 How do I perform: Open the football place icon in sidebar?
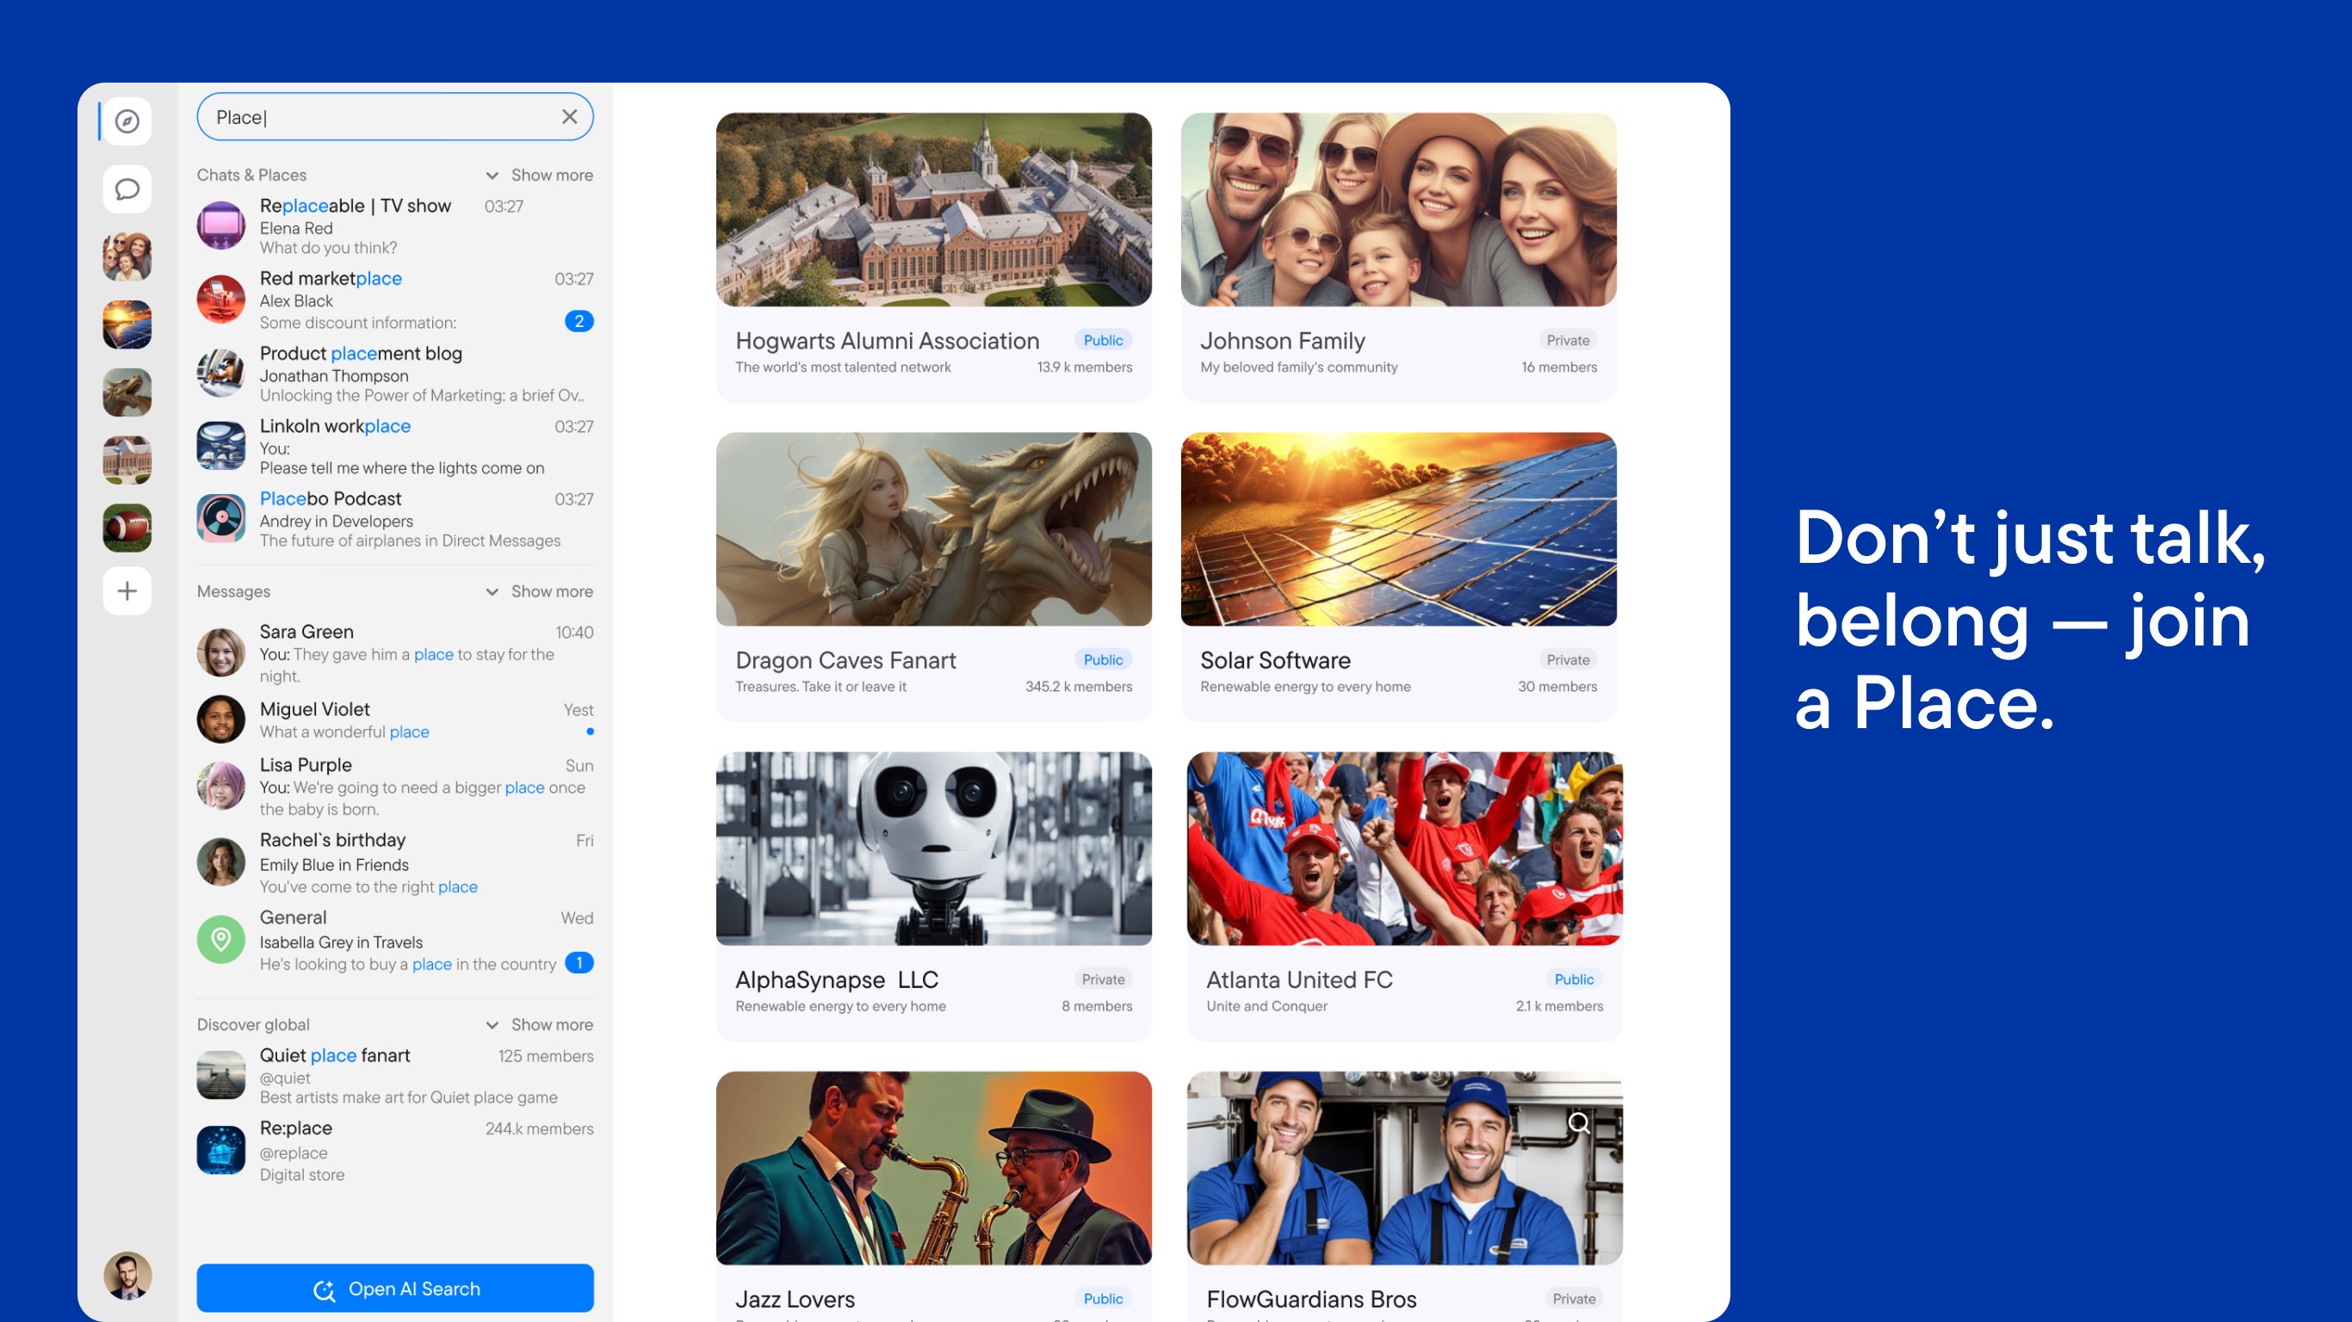coord(127,528)
